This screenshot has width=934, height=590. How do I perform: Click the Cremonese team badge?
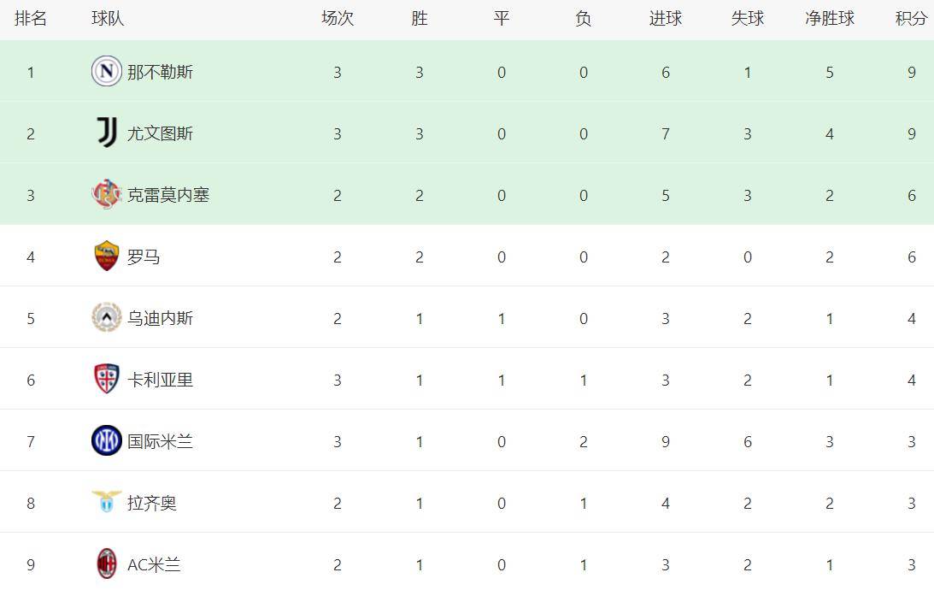pos(107,195)
